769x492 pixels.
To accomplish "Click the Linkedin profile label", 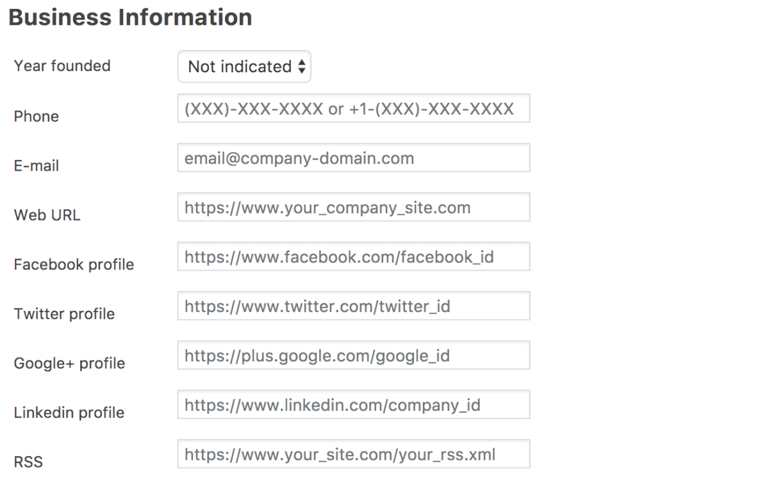I will (x=69, y=413).
